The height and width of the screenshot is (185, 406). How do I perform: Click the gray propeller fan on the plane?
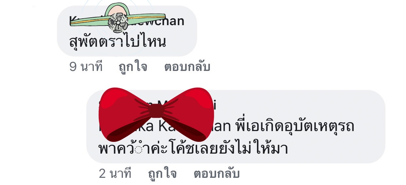point(118,23)
